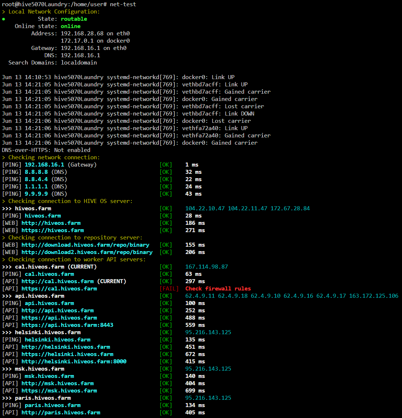This screenshot has height=418, width=402.
Task: Click the 'net-test' command on the prompt line
Action: pos(123,4)
